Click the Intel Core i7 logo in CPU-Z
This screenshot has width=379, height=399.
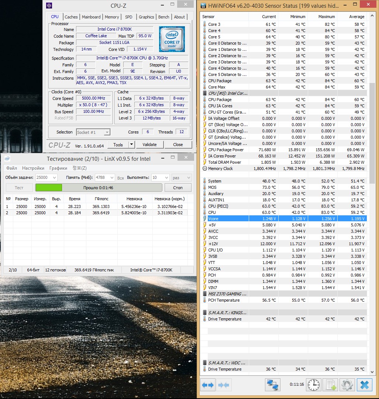172,39
